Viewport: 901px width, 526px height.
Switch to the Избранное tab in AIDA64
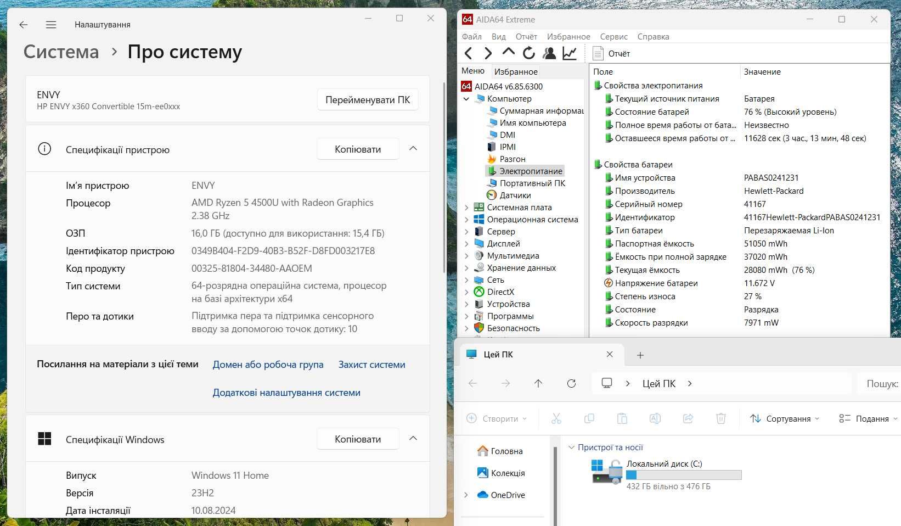click(516, 71)
